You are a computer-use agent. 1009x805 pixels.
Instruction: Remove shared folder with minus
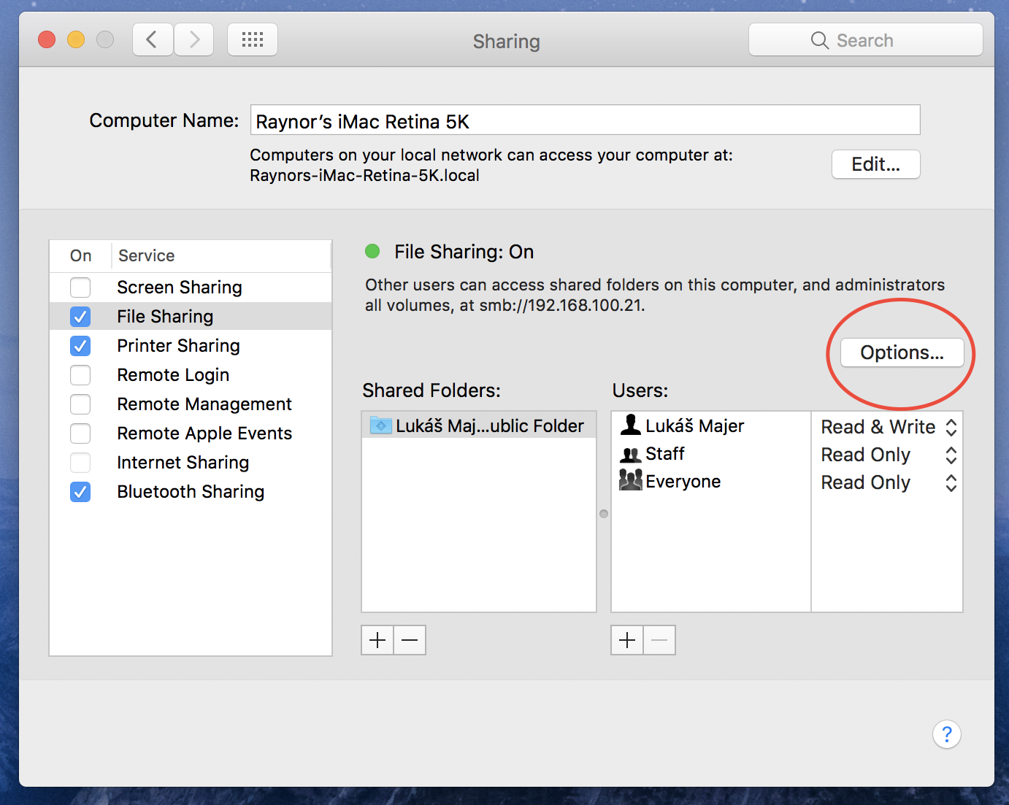(x=410, y=640)
